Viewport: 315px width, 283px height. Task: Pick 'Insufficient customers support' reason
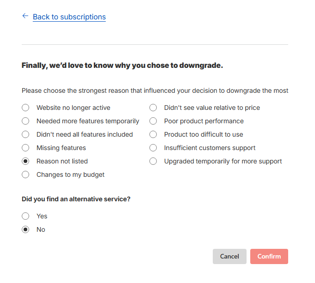pos(153,148)
